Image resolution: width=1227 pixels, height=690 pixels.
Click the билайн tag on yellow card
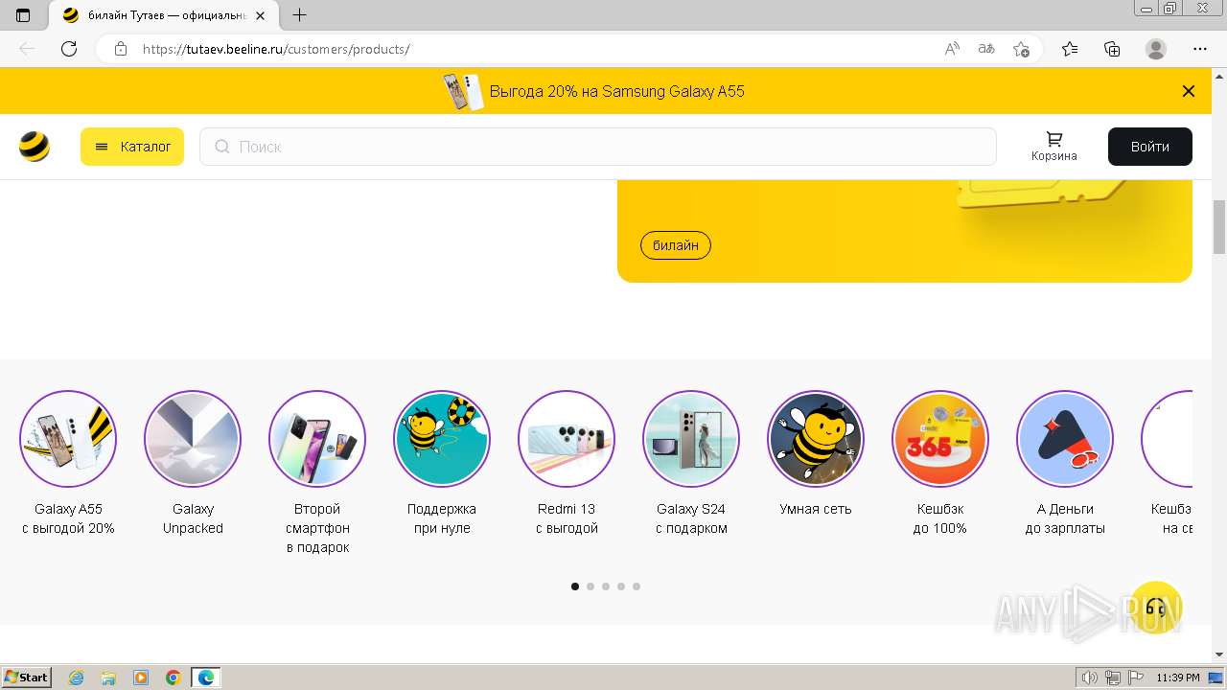pos(676,245)
